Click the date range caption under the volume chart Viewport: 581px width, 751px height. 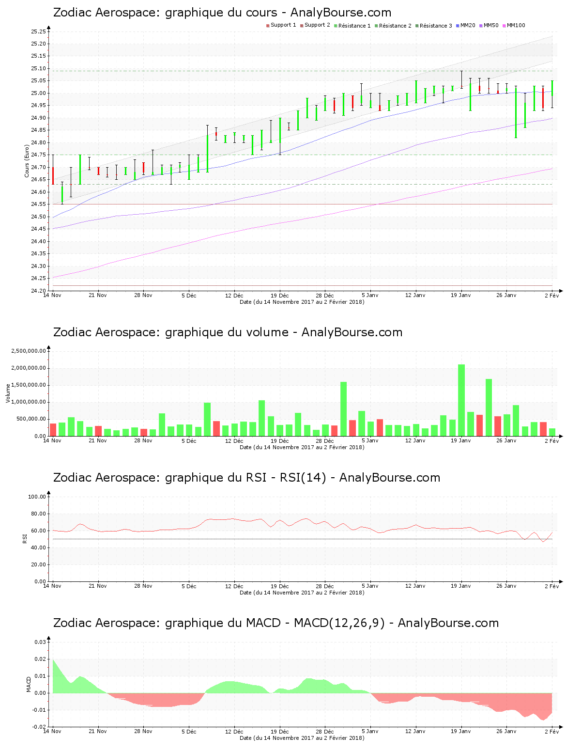tap(302, 447)
